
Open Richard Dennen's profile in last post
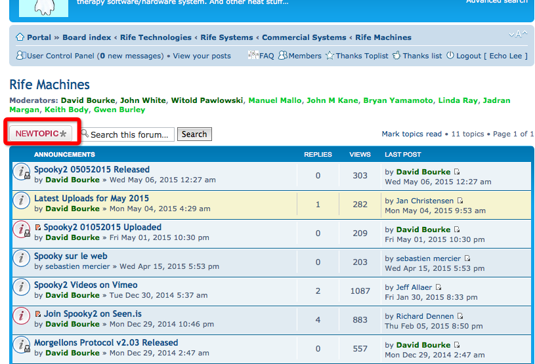[425, 316]
